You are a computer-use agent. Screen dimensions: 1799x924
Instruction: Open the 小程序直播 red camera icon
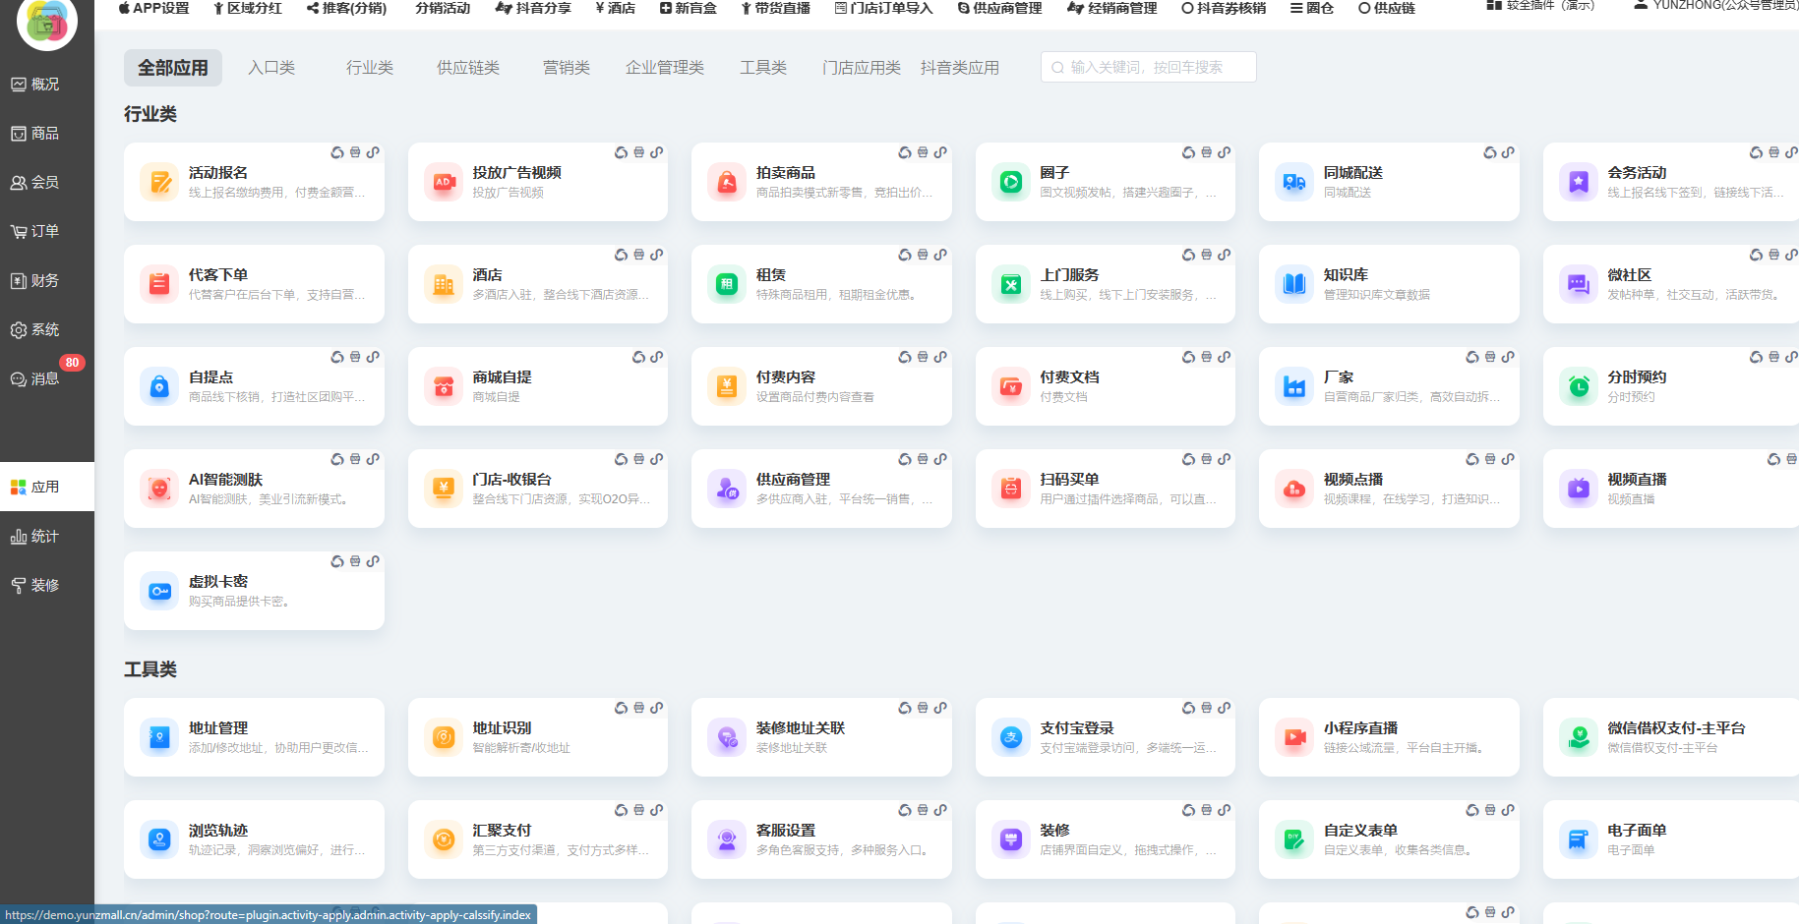(1294, 737)
